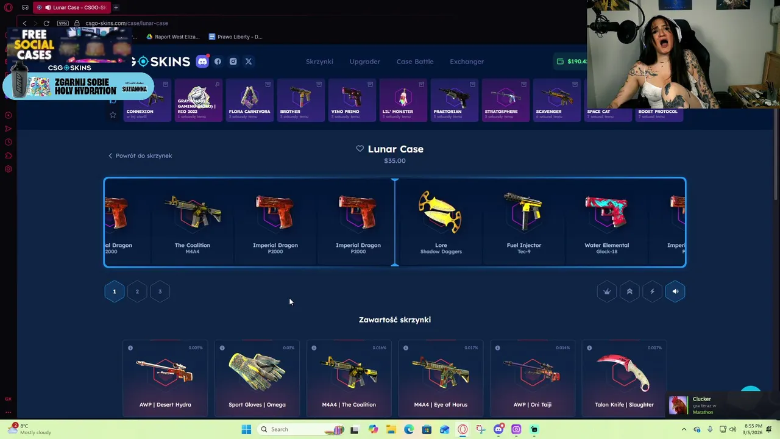Show hidden system tray icons chevron

tap(684, 429)
